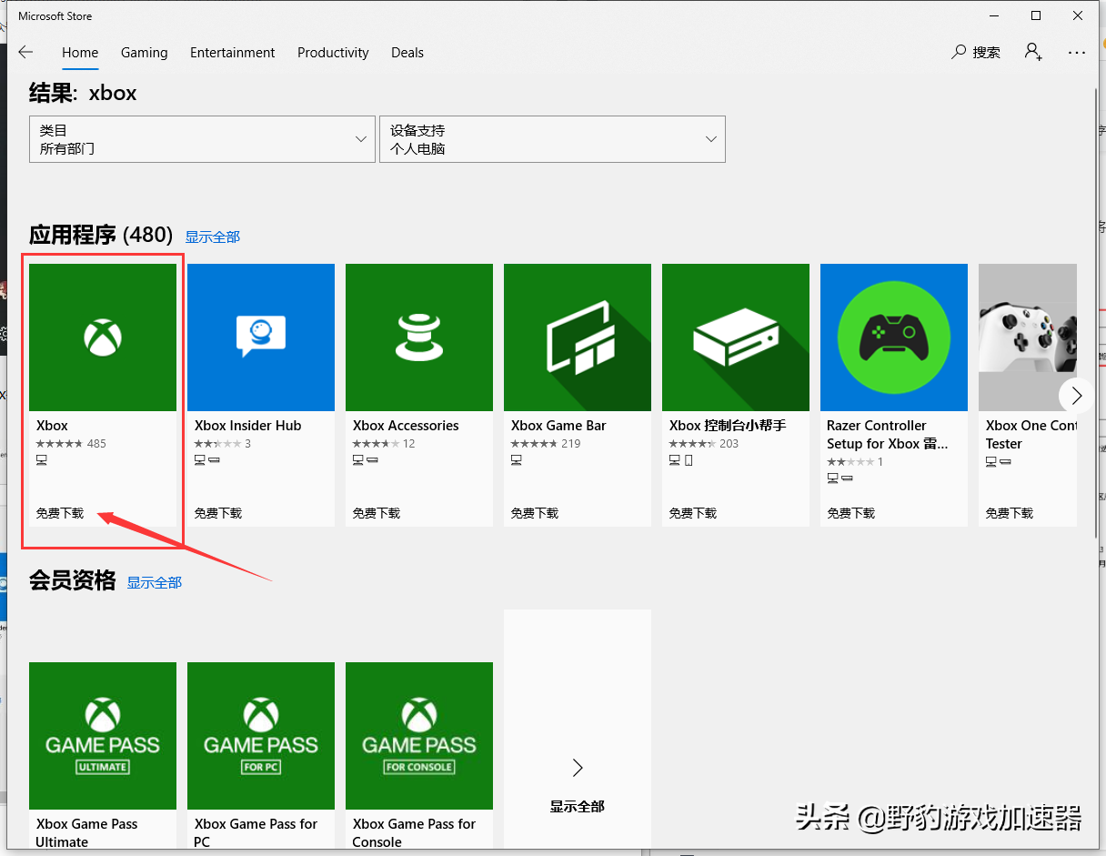The height and width of the screenshot is (856, 1106).
Task: Click the Xbox app's 485 ratings
Action: coord(71,444)
